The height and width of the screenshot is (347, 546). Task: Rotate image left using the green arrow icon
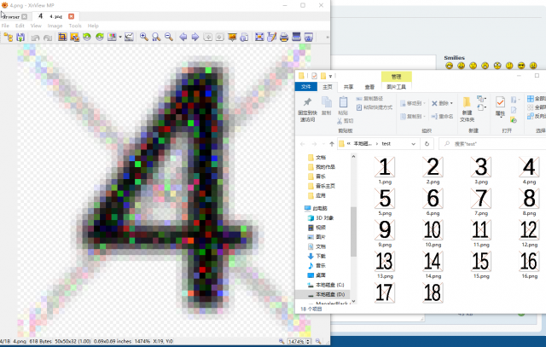pos(87,37)
